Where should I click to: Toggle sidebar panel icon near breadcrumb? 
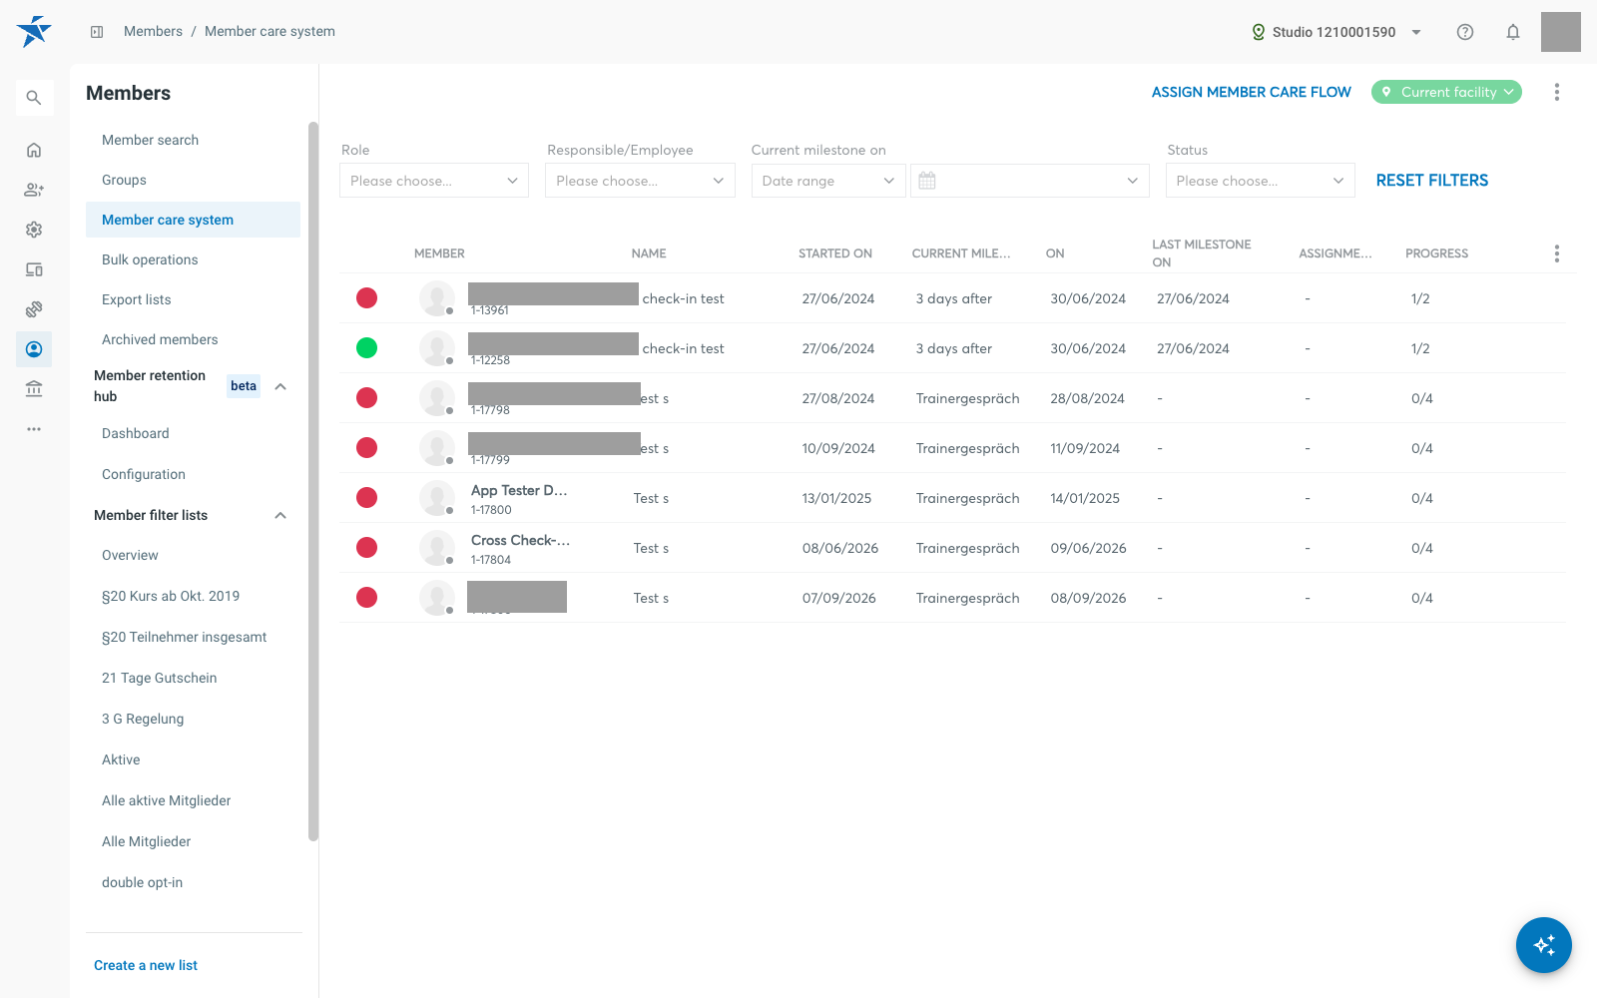click(x=97, y=32)
